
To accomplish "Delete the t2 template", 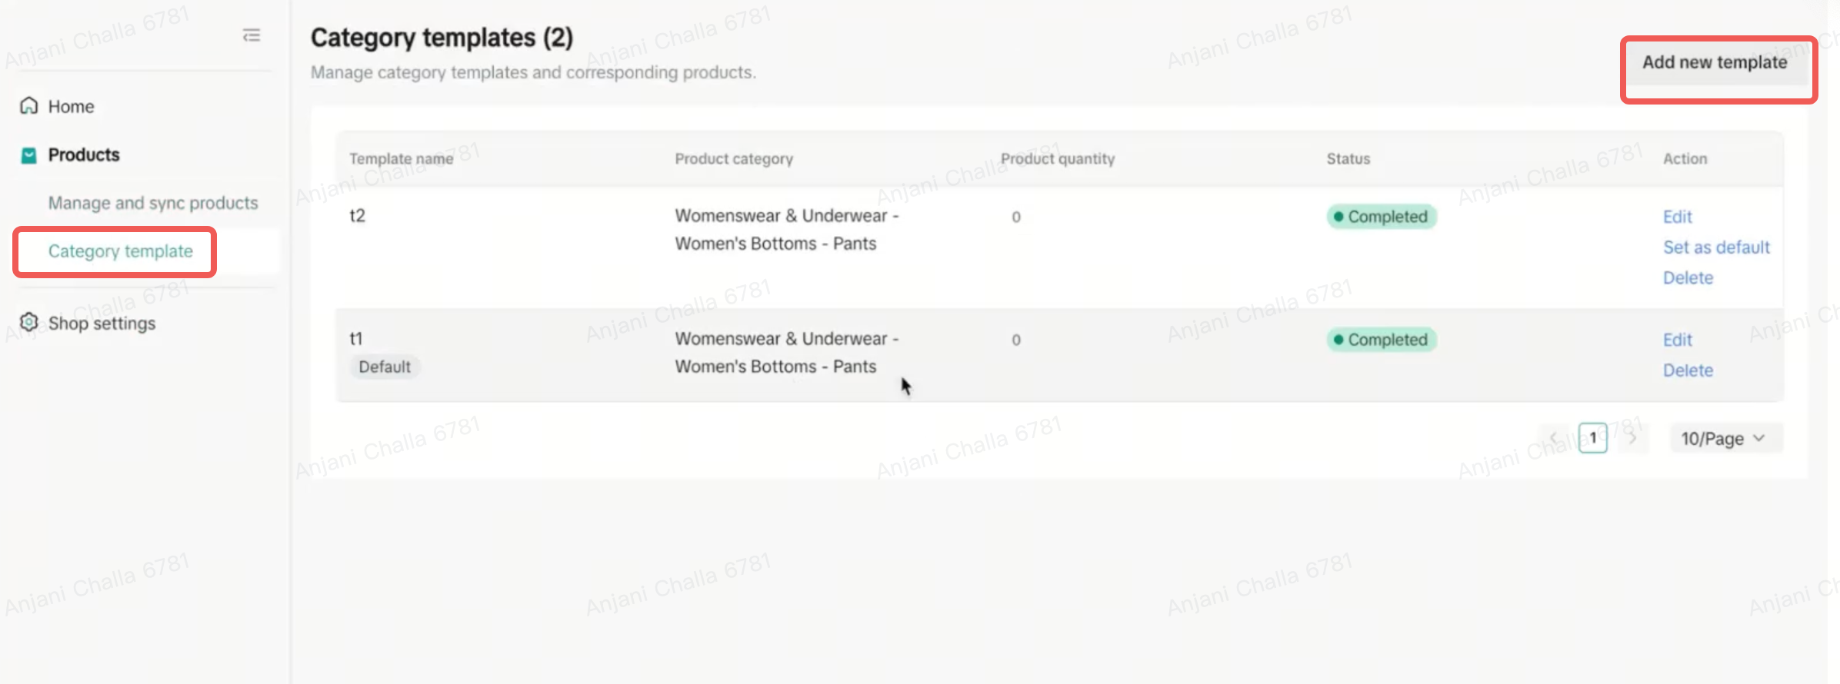I will (x=1688, y=278).
